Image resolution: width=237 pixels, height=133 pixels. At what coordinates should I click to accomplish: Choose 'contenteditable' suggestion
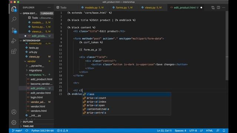(127, 109)
